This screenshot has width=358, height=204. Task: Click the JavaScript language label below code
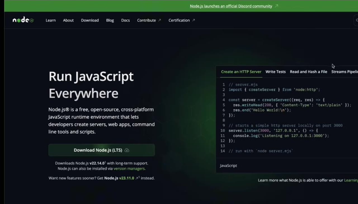point(228,165)
